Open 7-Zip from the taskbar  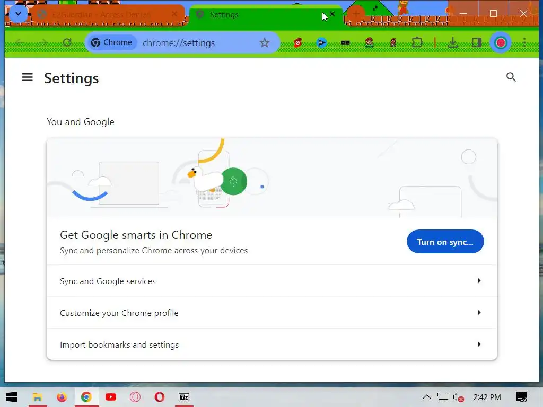click(184, 397)
